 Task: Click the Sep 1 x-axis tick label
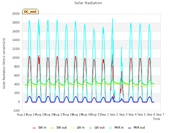pyautogui.click(x=105, y=114)
